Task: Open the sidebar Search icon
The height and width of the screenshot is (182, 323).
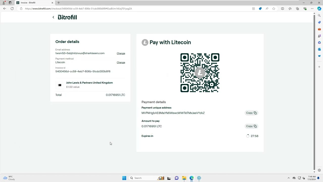Action: [319, 16]
